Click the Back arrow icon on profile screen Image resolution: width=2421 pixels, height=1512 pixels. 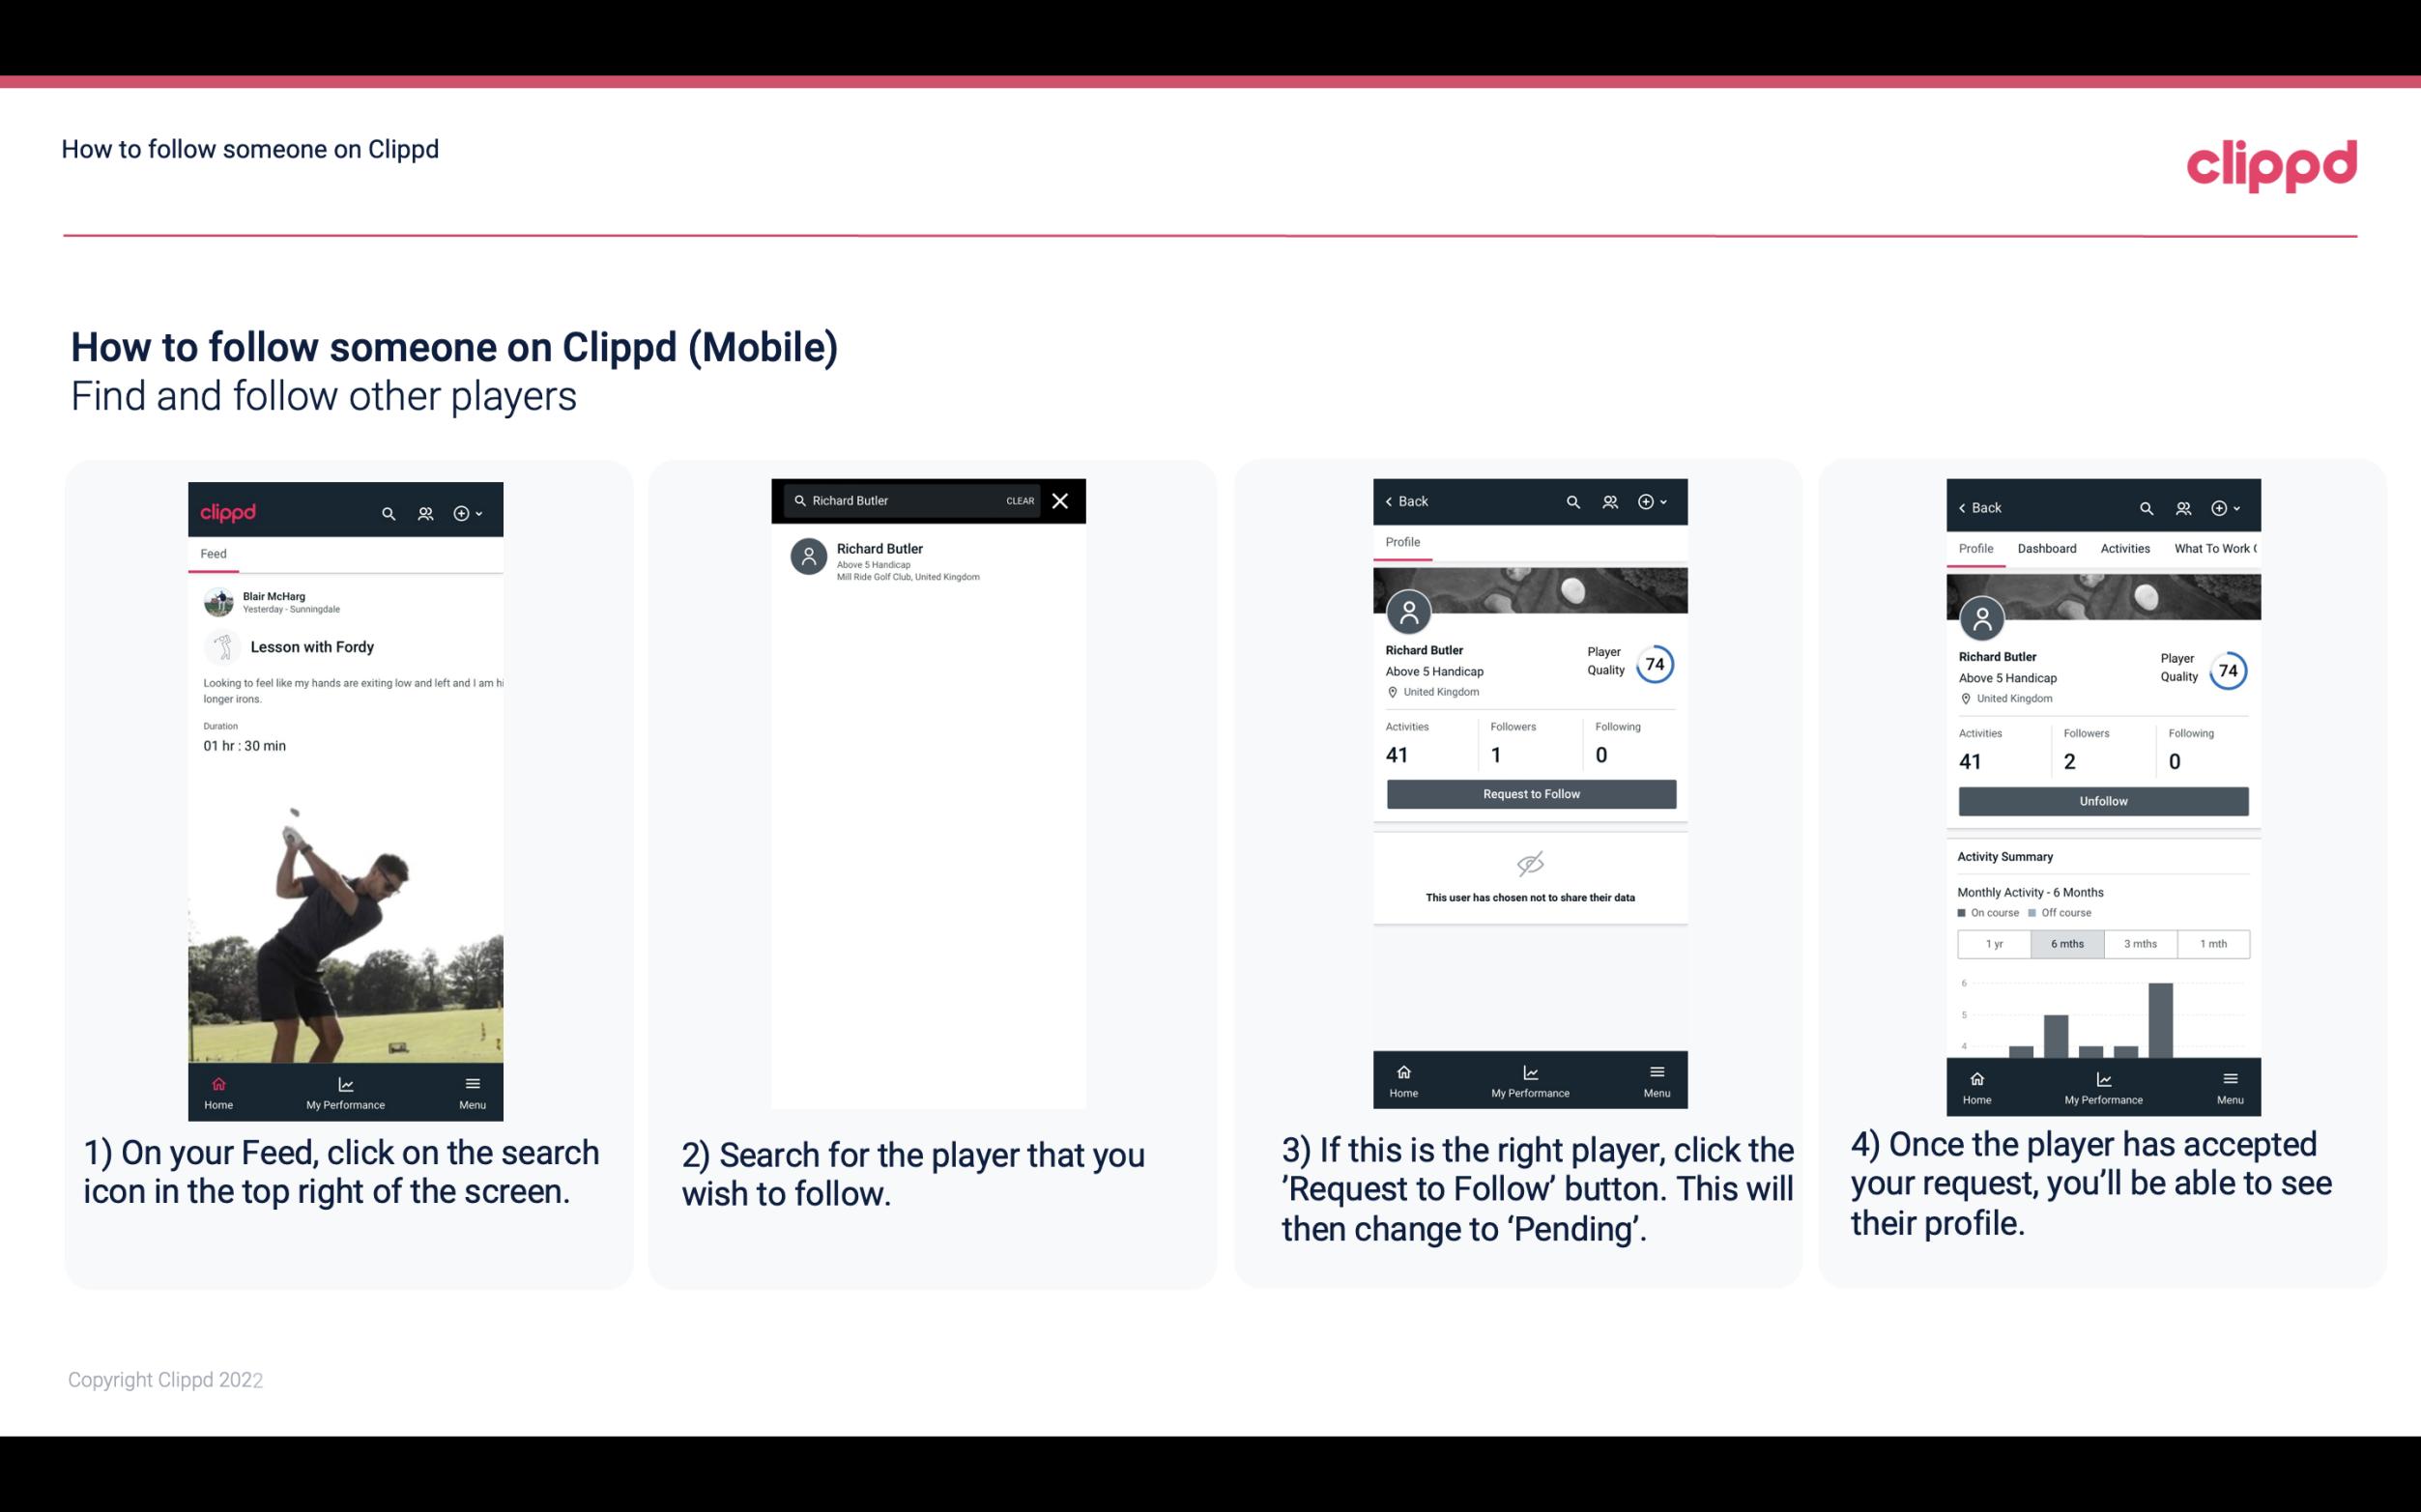[1394, 501]
